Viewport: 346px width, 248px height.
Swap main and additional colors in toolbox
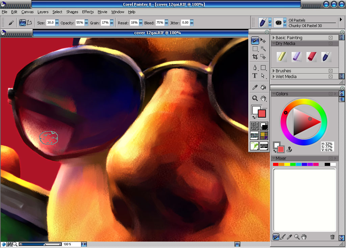coord(254,117)
